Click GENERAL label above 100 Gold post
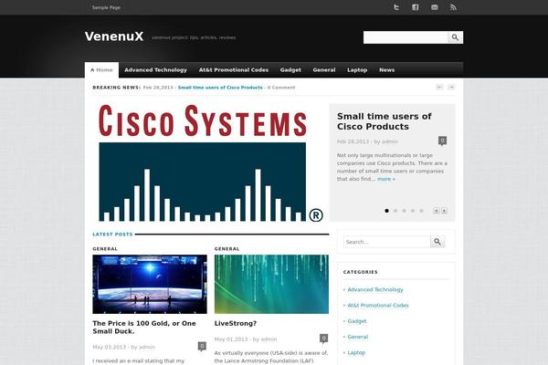The image size is (548, 365). coord(105,249)
